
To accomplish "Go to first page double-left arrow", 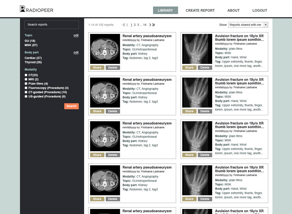I will point(124,25).
